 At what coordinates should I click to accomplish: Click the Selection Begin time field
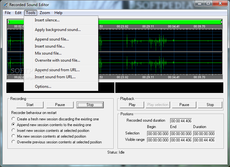pos(158,134)
